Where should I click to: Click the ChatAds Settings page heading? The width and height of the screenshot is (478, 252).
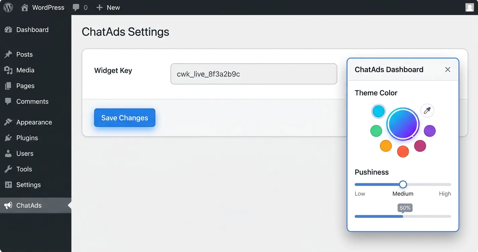click(x=126, y=32)
